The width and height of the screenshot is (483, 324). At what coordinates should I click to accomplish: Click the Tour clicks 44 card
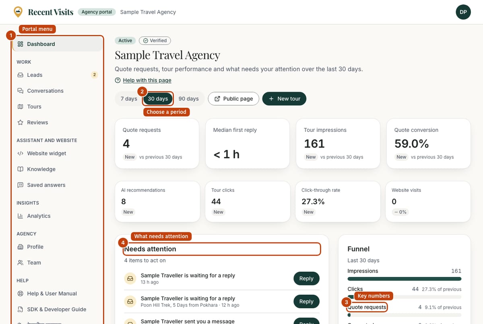pos(248,202)
